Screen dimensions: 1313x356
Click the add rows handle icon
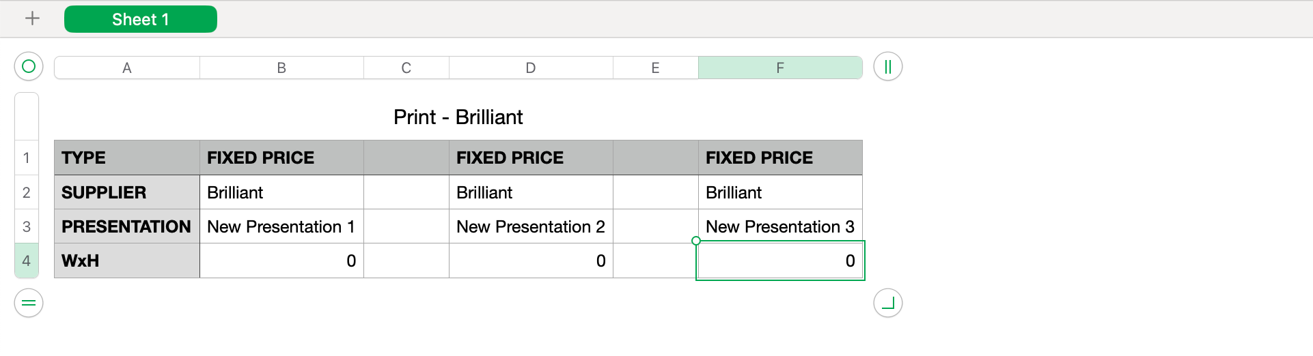pos(29,303)
